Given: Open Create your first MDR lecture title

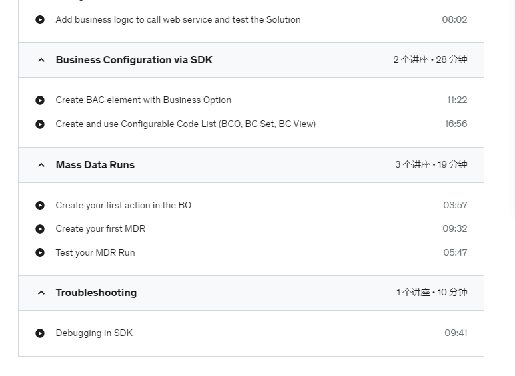Looking at the screenshot, I should click(100, 228).
